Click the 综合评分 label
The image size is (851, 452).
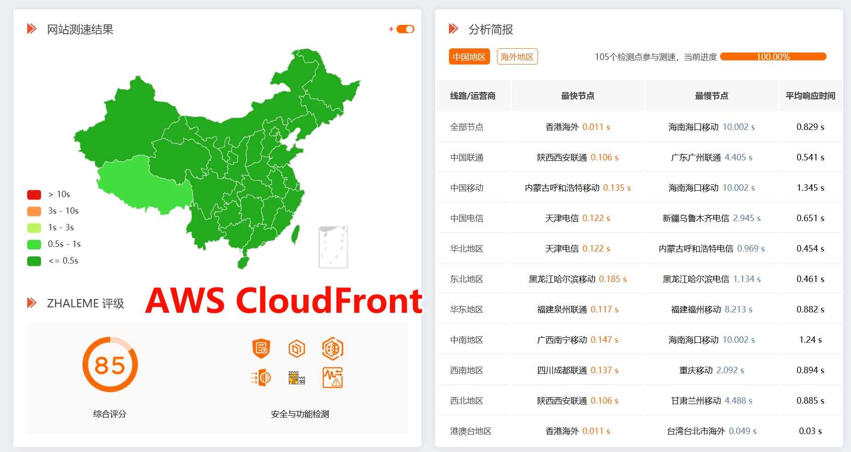coord(110,414)
